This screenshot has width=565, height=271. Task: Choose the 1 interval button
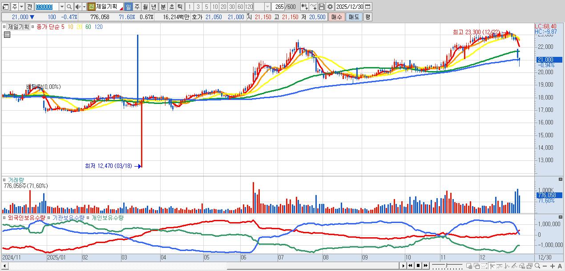189,7
